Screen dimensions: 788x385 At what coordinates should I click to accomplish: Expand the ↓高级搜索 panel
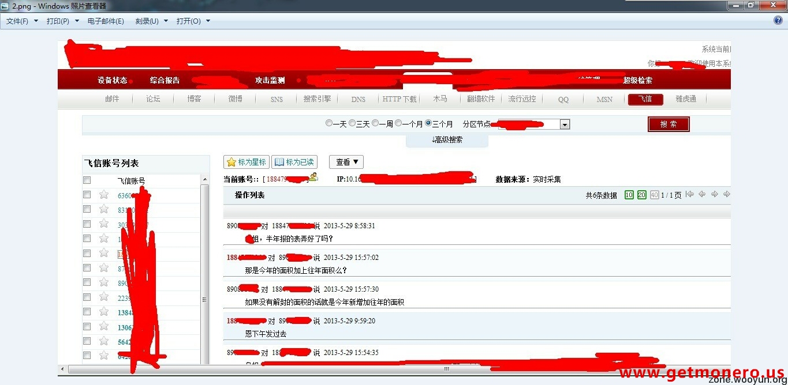447,140
